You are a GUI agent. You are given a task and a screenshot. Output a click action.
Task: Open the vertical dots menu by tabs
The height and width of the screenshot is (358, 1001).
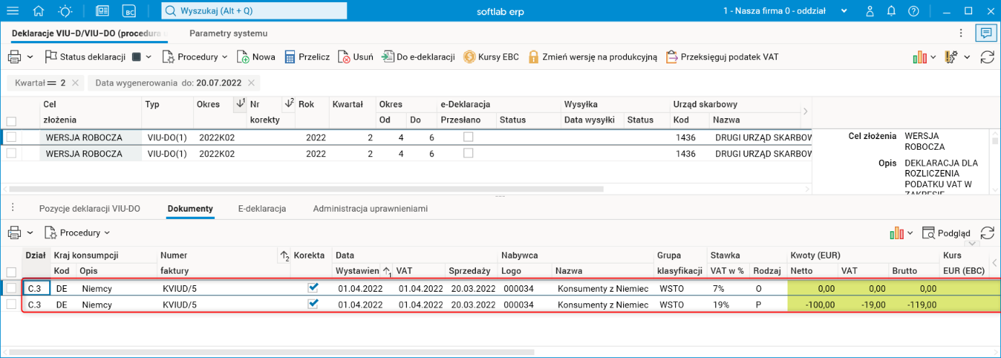coord(961,33)
